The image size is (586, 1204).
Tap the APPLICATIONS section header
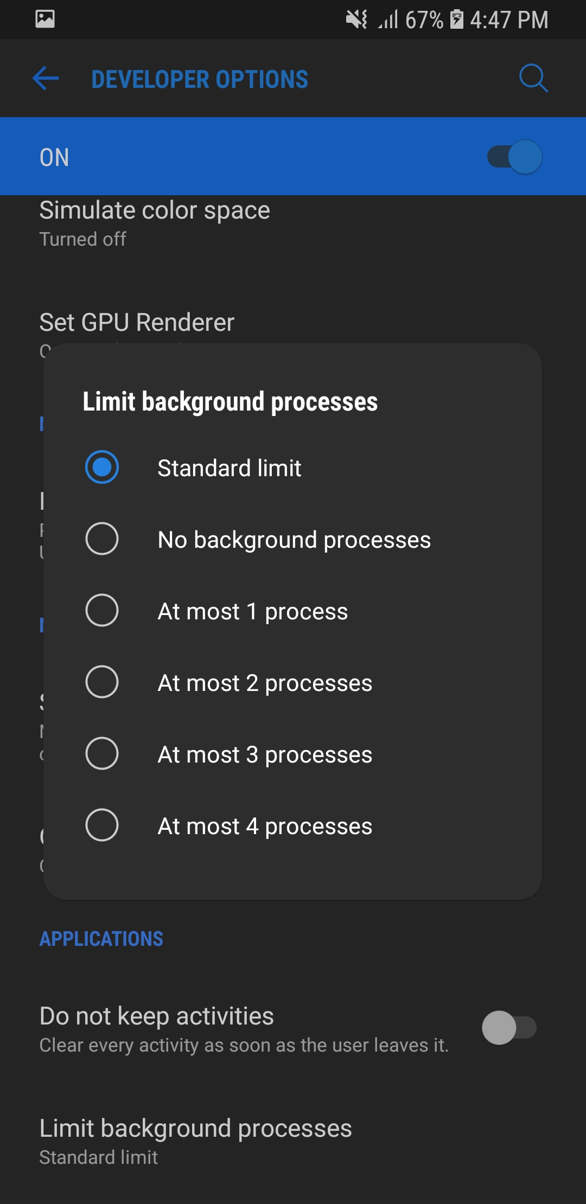(x=102, y=939)
